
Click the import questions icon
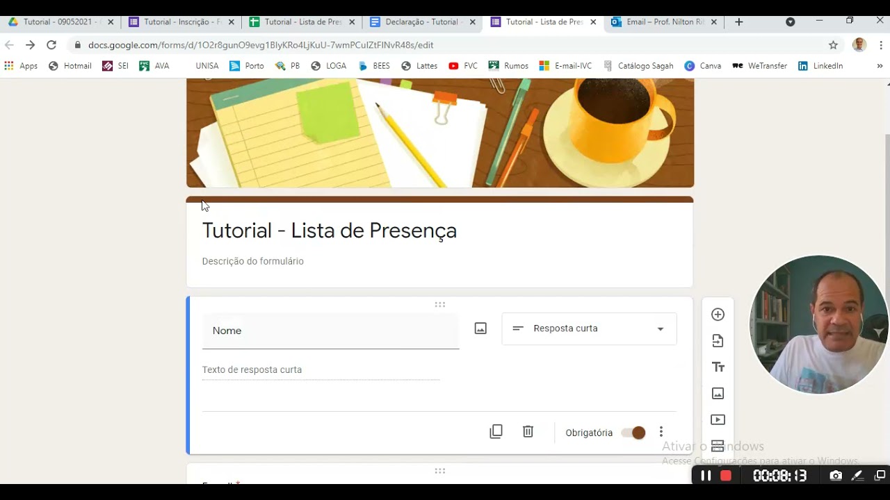[x=718, y=341]
